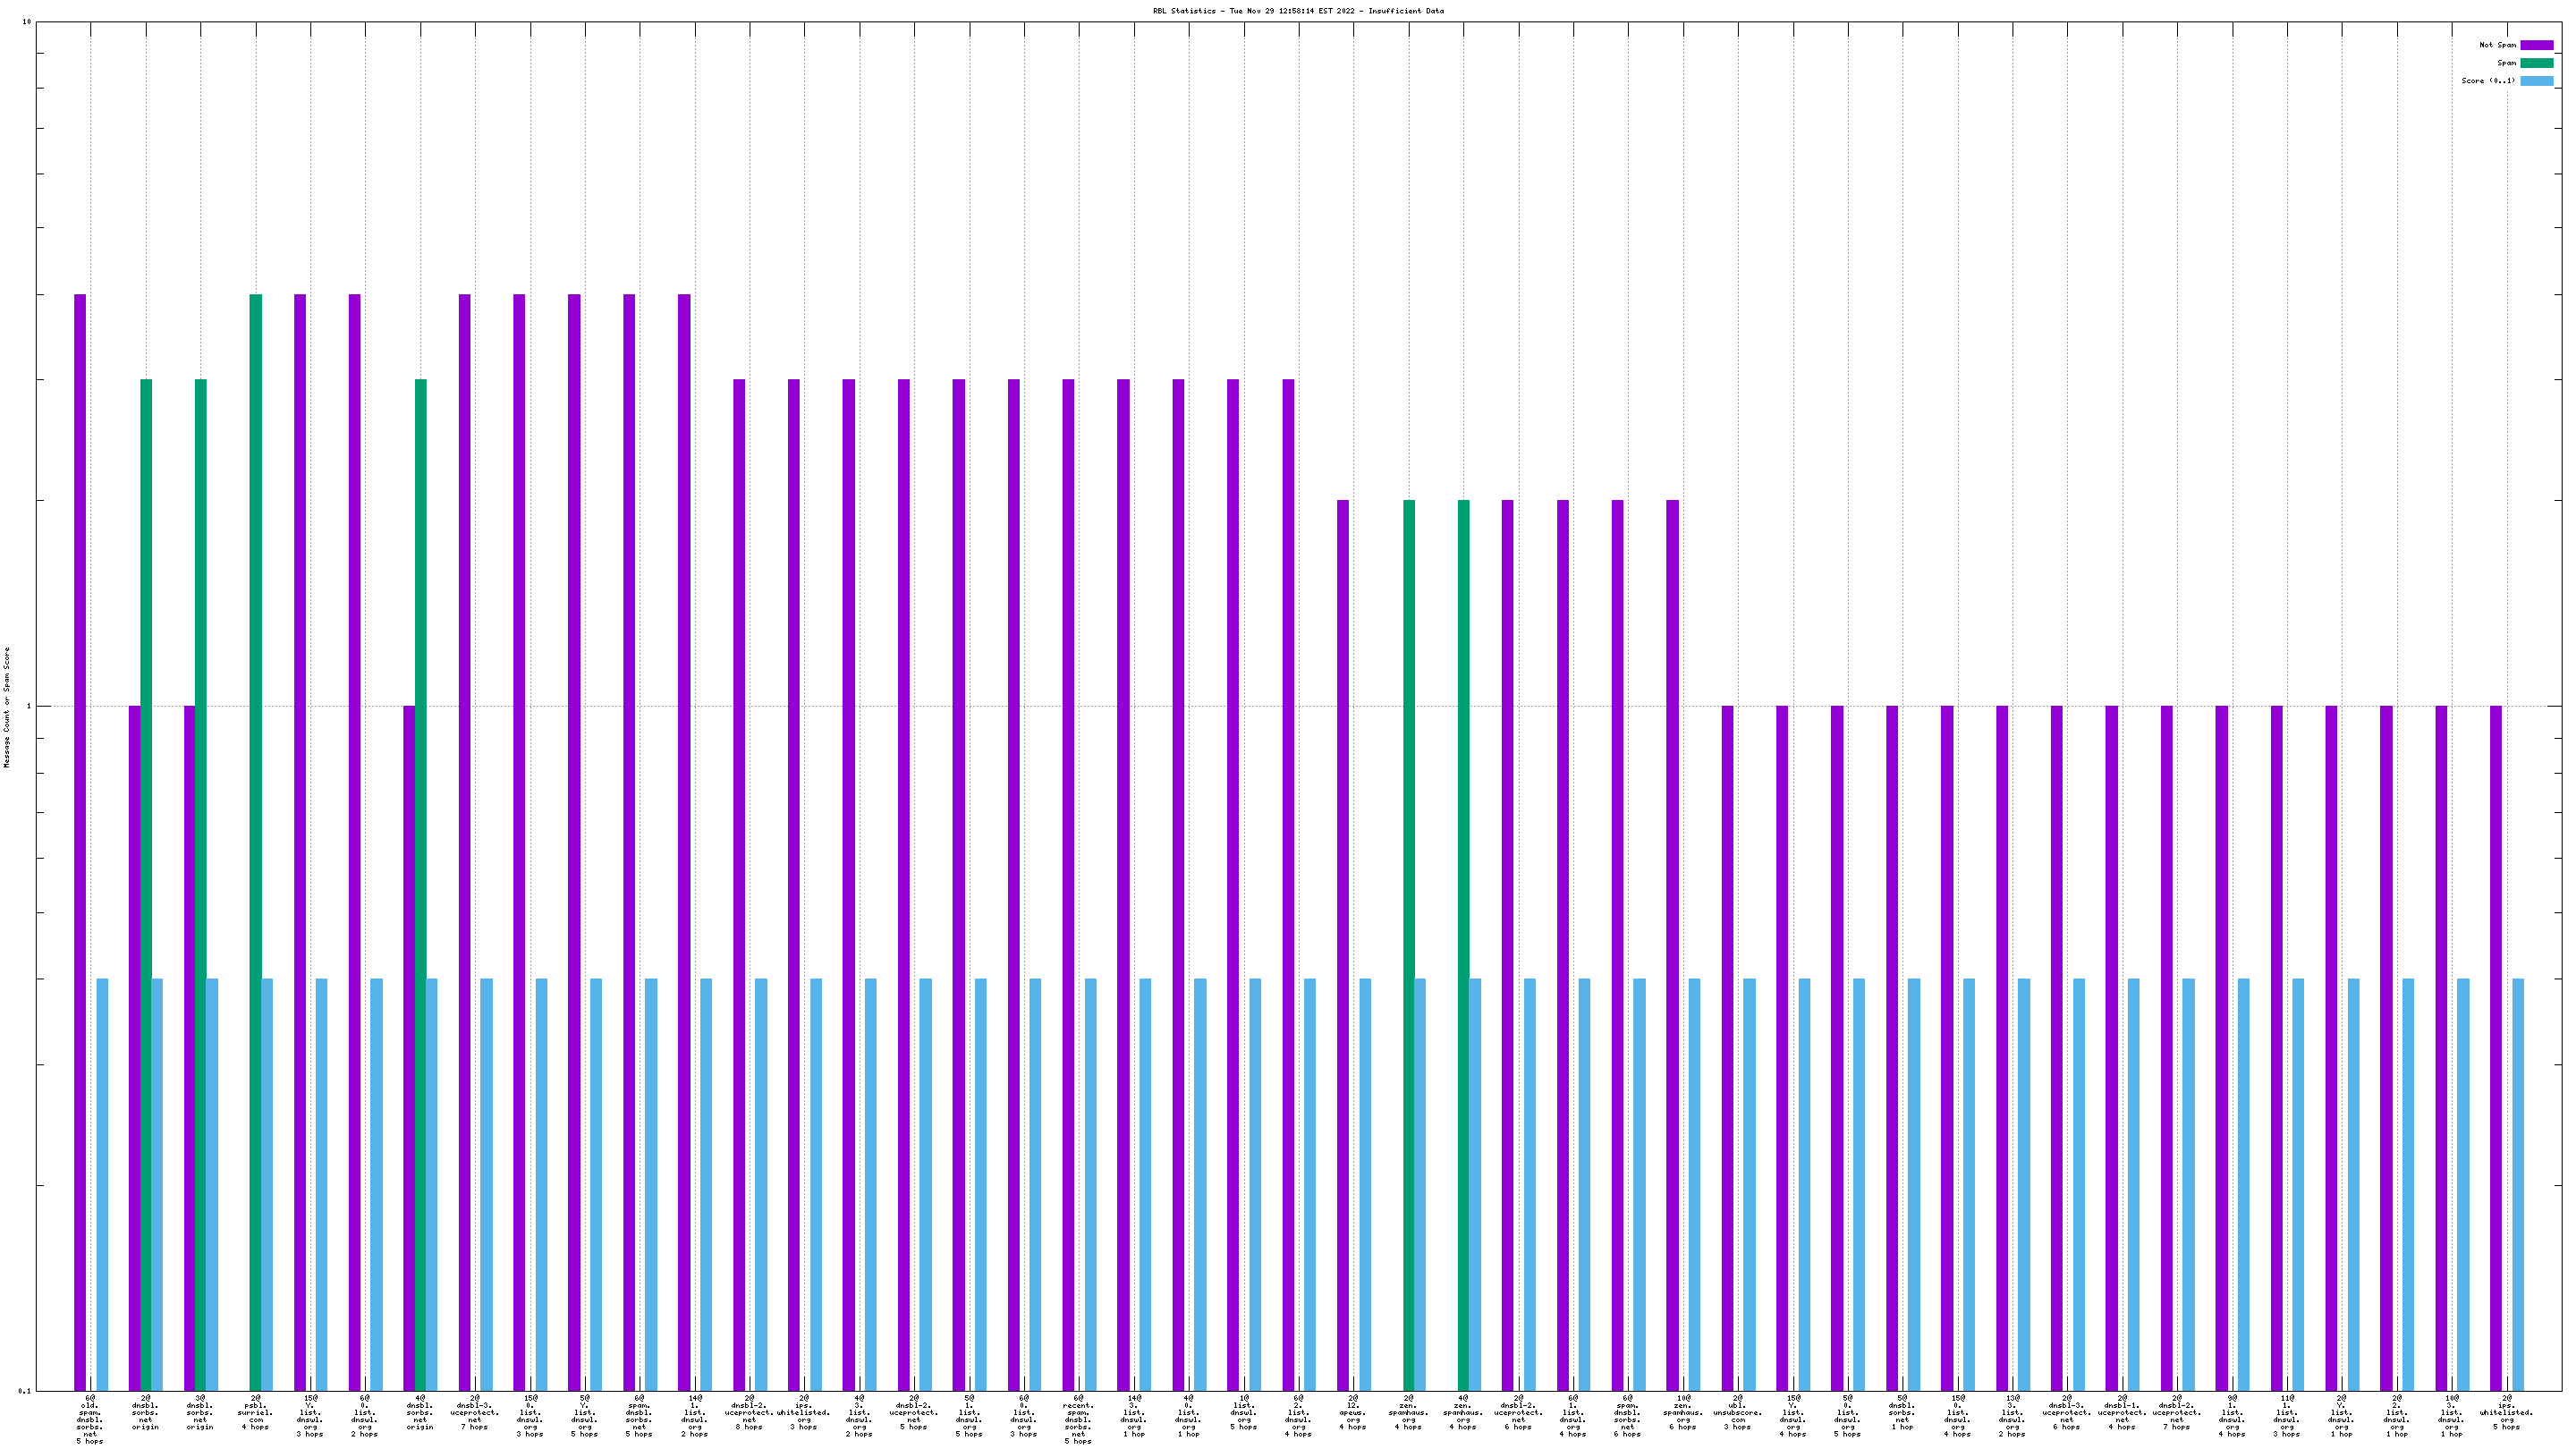Click the recent.spam.dnsbl.sorbs.net axis label
Image resolution: width=2576 pixels, height=1449 pixels.
pyautogui.click(x=1078, y=1419)
